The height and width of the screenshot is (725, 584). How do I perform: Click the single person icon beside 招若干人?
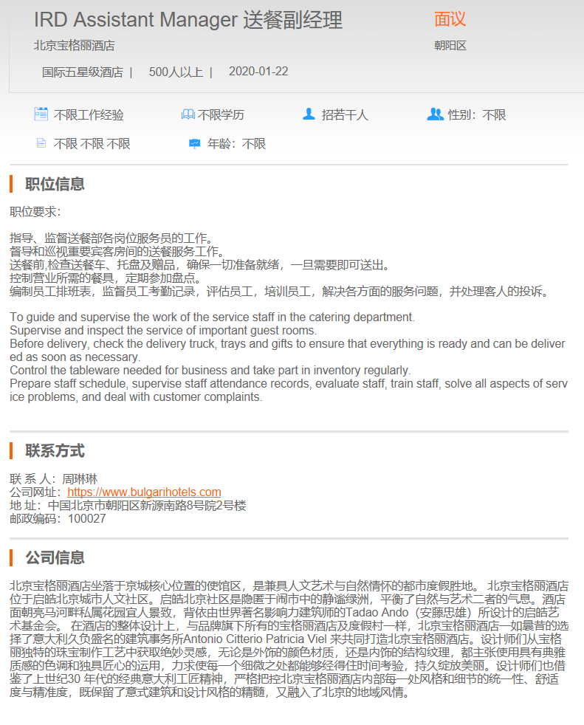pos(309,114)
